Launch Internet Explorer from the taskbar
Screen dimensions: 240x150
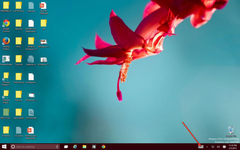[x=75, y=147]
